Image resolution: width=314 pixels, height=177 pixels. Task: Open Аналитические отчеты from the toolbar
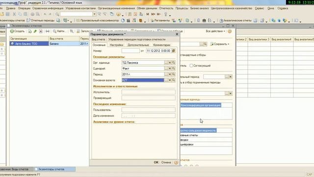(x=235, y=21)
